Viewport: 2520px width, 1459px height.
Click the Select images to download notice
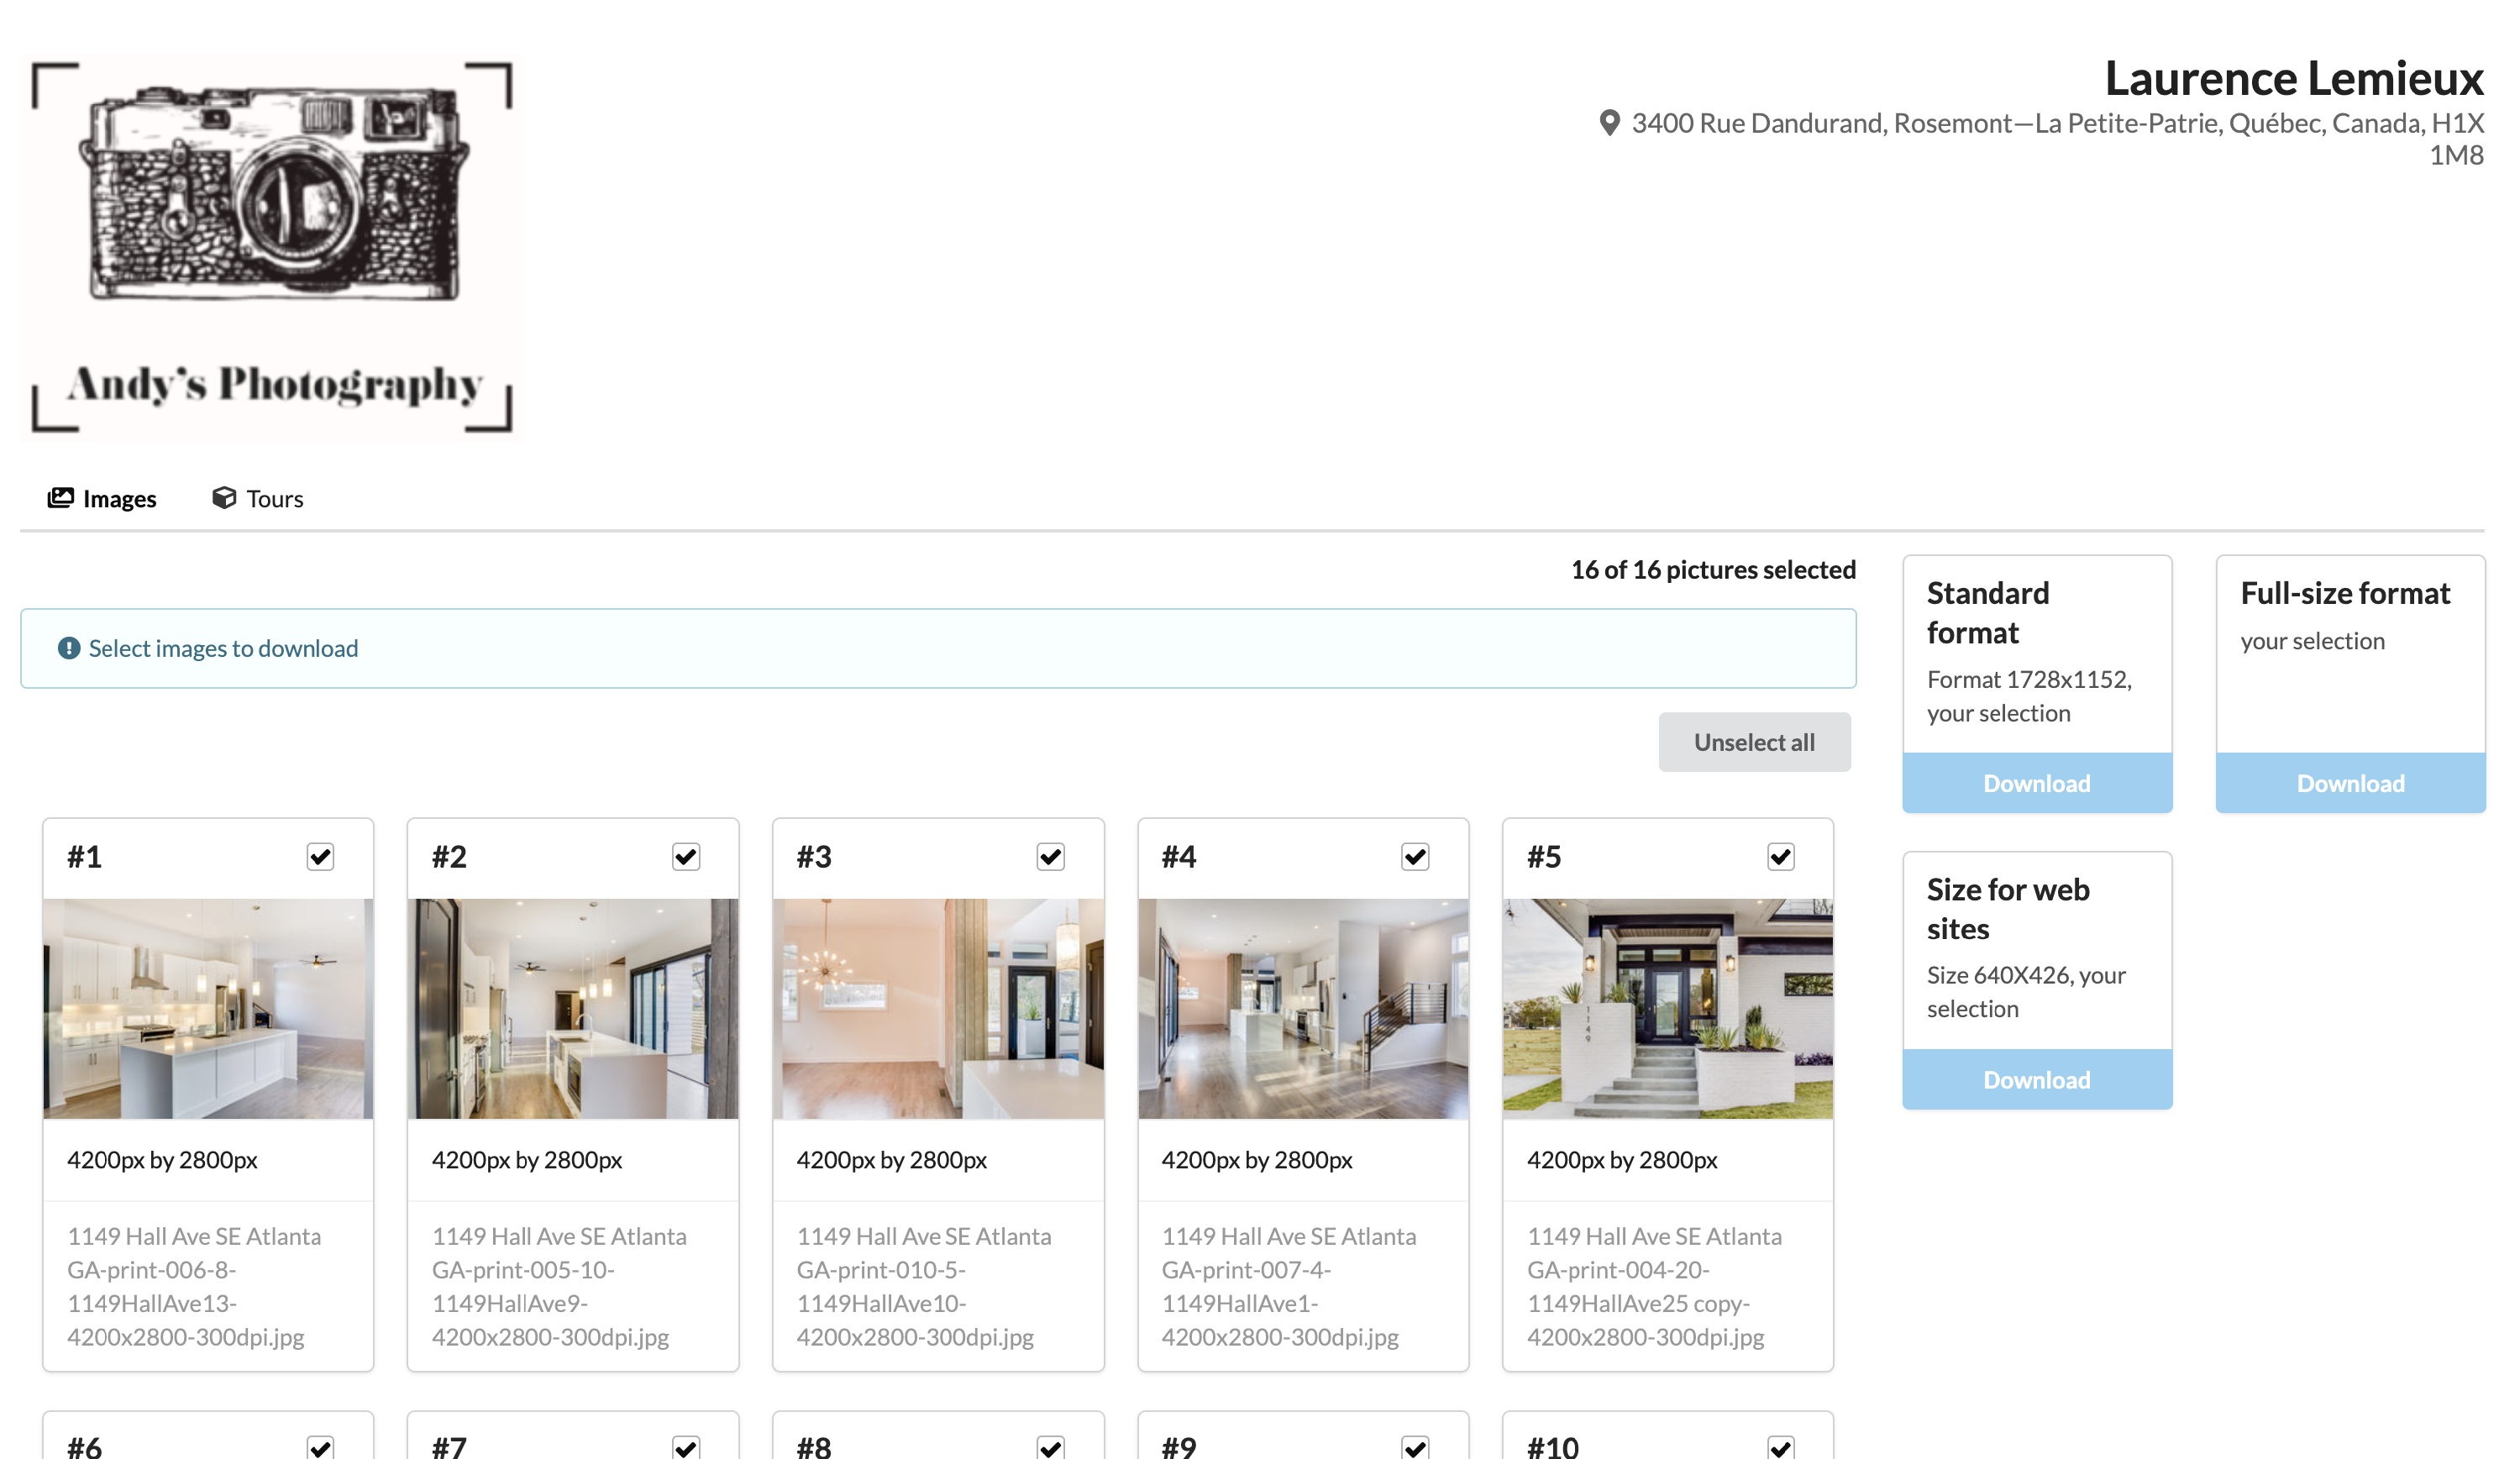tap(223, 648)
